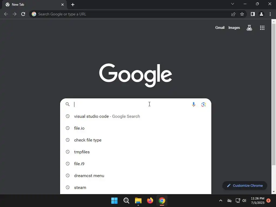Open a new tab with the plus button
Image resolution: width=276 pixels, height=207 pixels.
73,5
